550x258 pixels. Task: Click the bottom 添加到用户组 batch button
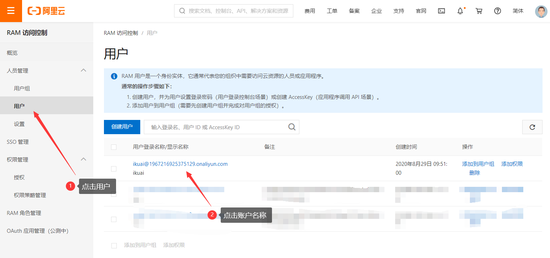pos(140,245)
